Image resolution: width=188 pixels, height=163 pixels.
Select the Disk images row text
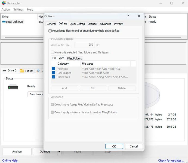(64, 73)
